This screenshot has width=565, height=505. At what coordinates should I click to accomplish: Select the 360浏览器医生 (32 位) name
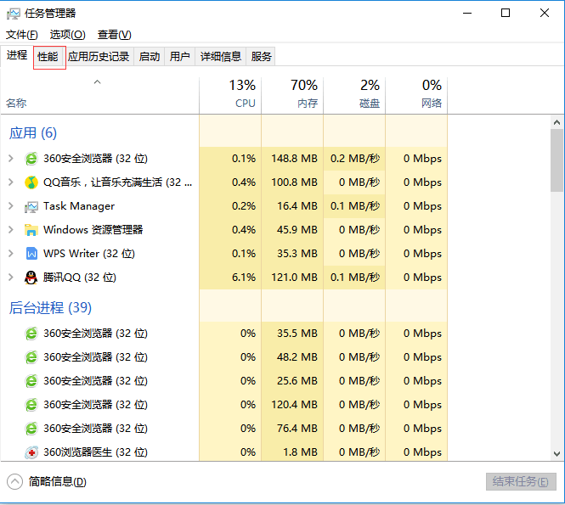(x=95, y=452)
